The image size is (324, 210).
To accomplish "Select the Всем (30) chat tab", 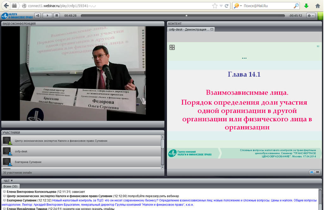I will pyautogui.click(x=10, y=186).
